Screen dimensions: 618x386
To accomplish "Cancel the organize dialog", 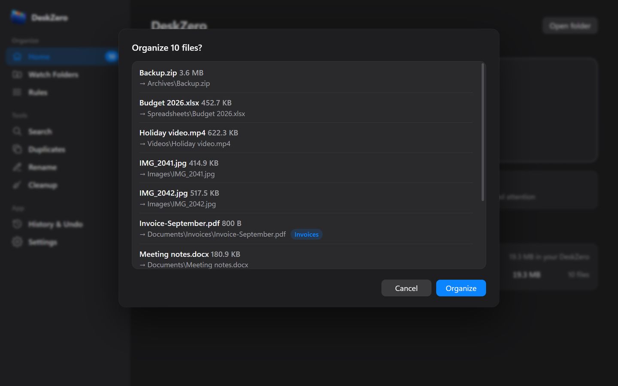I will (x=406, y=288).
